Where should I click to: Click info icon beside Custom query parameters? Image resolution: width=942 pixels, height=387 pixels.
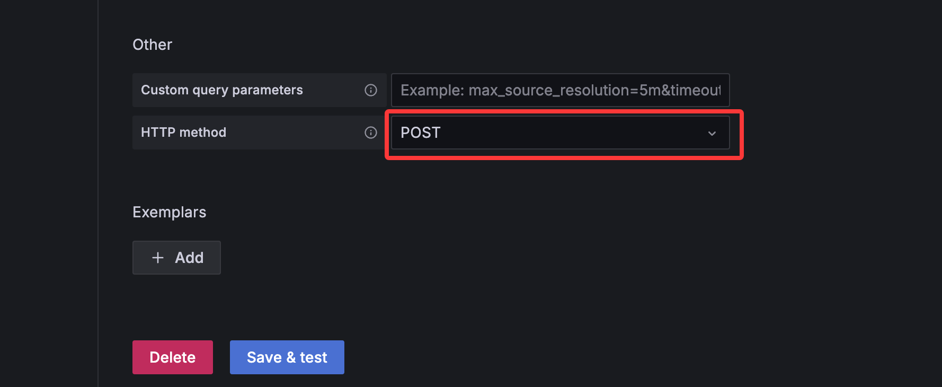tap(371, 90)
